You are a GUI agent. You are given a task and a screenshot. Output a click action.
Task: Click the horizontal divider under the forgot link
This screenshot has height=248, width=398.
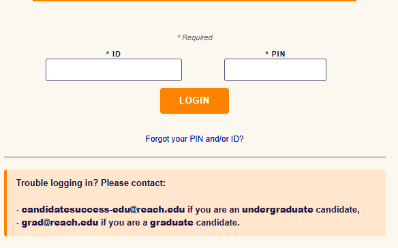[195, 157]
